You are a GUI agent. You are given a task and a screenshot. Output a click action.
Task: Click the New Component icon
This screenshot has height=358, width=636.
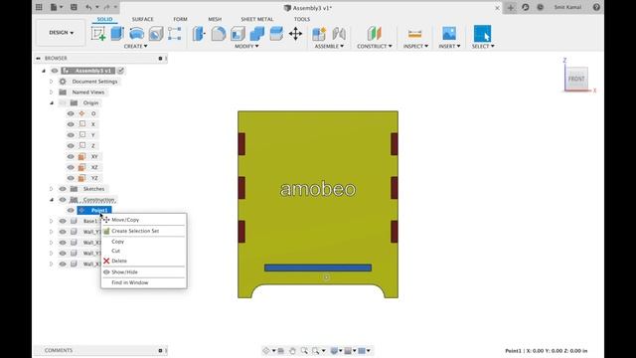tap(319, 34)
